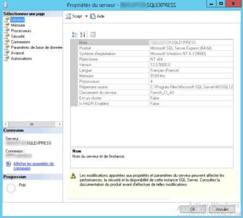The width and height of the screenshot is (243, 218).
Task: Open the Mémoire page
Action: [x=18, y=25]
